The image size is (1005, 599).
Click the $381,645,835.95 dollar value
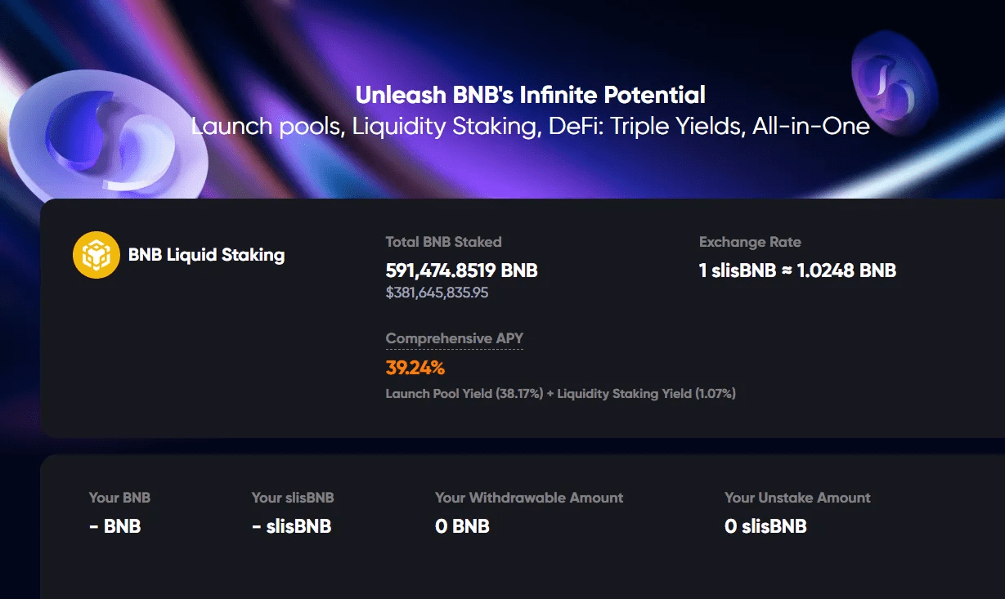point(437,293)
